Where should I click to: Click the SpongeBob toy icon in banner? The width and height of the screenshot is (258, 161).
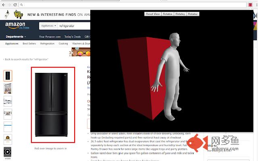(x=18, y=14)
